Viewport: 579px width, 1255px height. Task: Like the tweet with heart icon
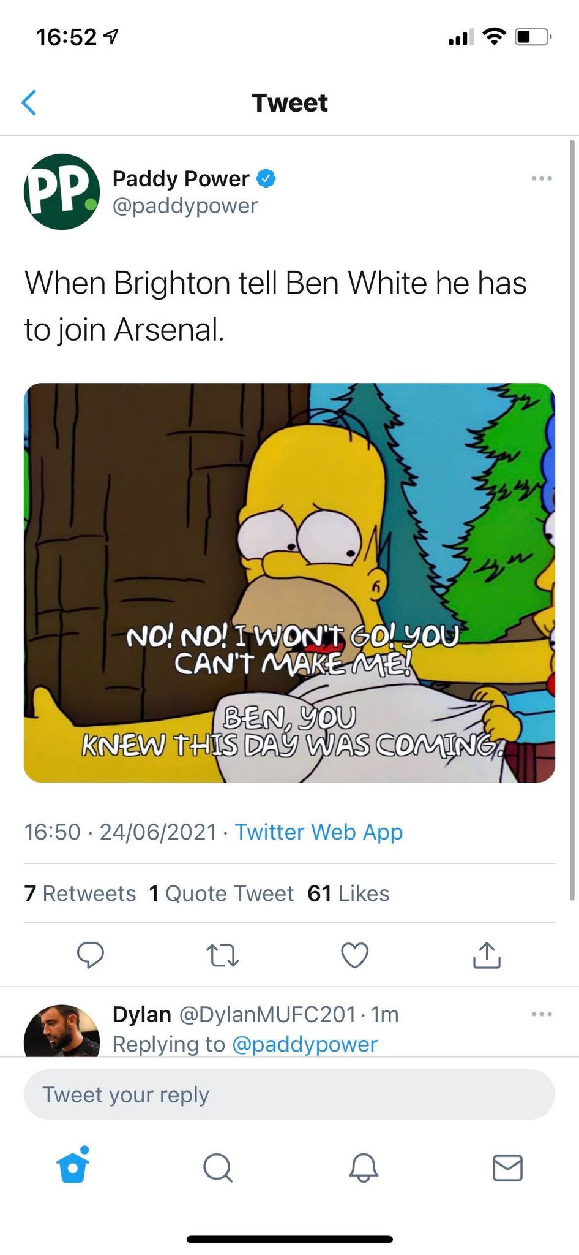[354, 955]
